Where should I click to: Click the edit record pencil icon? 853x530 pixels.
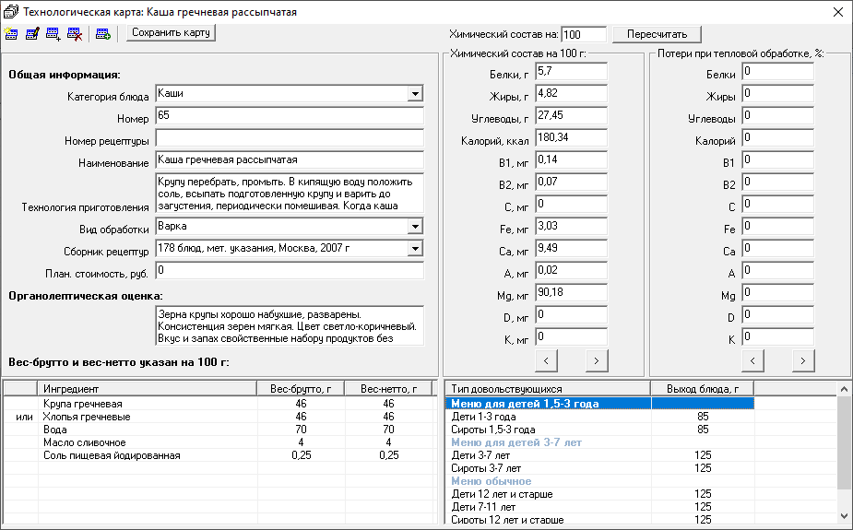tap(32, 33)
